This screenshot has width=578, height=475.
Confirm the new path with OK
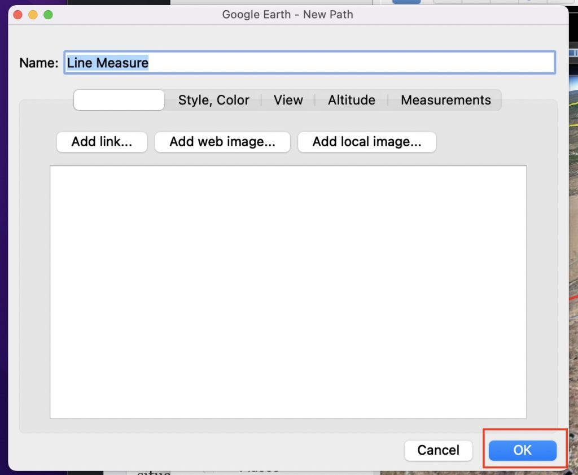tap(522, 450)
